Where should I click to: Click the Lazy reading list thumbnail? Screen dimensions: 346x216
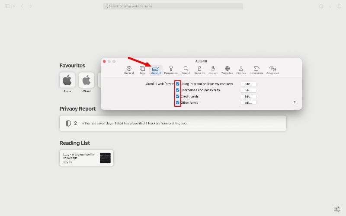click(x=105, y=158)
